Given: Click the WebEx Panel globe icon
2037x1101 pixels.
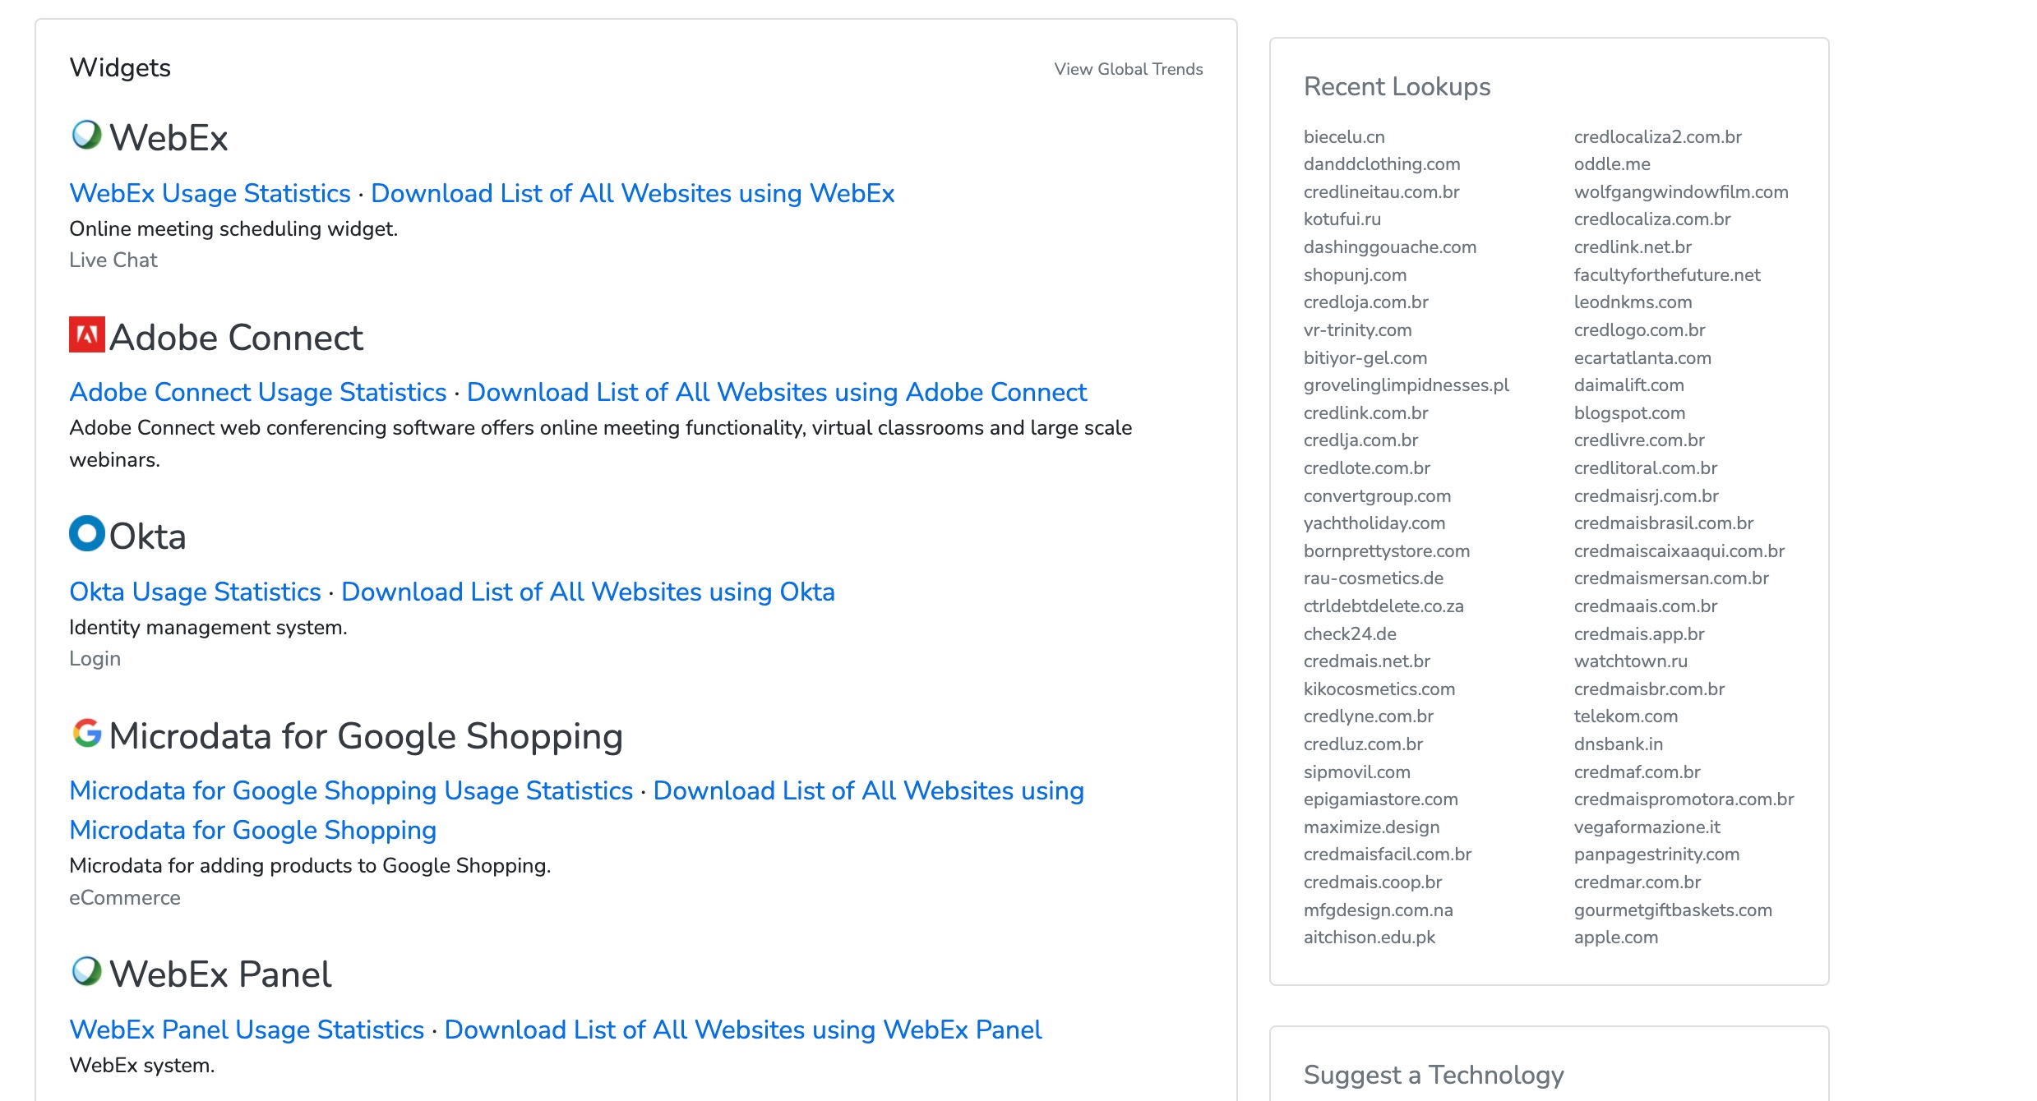Looking at the screenshot, I should tap(86, 971).
